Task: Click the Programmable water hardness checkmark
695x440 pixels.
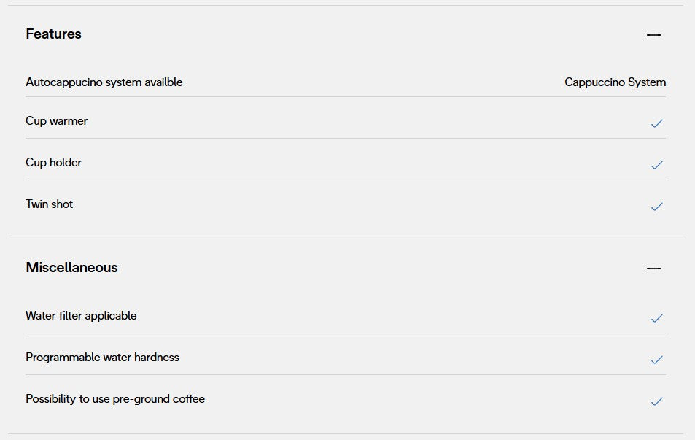Action: [x=656, y=360]
